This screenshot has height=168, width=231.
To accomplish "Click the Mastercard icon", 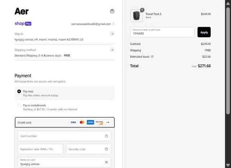I will coord(82,122).
